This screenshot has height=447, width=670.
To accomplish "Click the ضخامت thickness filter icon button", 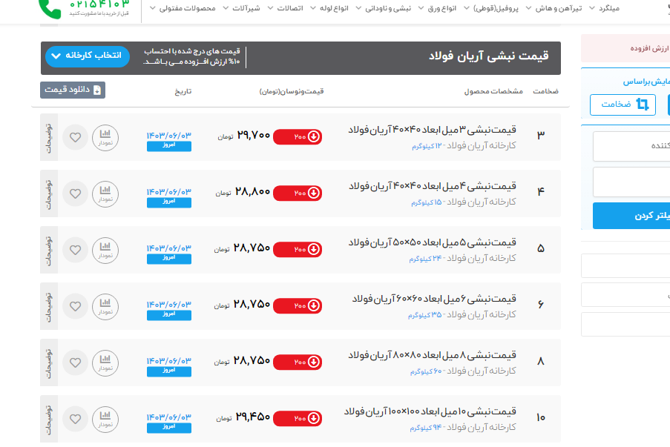I will pos(623,105).
